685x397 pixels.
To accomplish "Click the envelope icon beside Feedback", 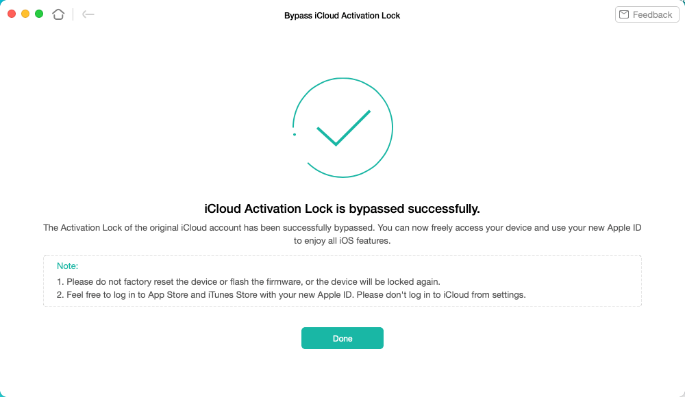I will click(623, 14).
